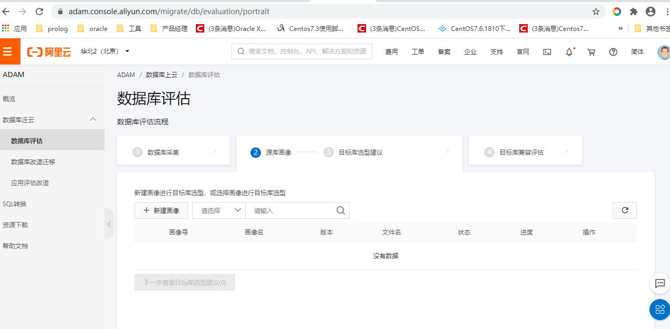Open 工单 in the top navigation

point(418,52)
